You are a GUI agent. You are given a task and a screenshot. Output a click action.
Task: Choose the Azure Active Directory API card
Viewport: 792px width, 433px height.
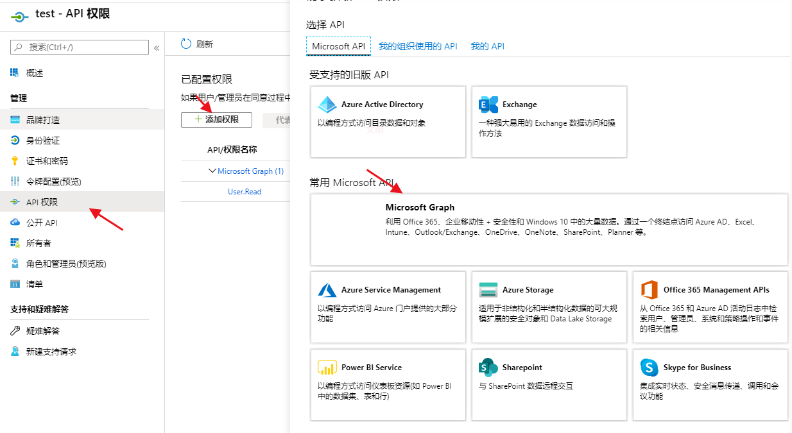point(388,122)
